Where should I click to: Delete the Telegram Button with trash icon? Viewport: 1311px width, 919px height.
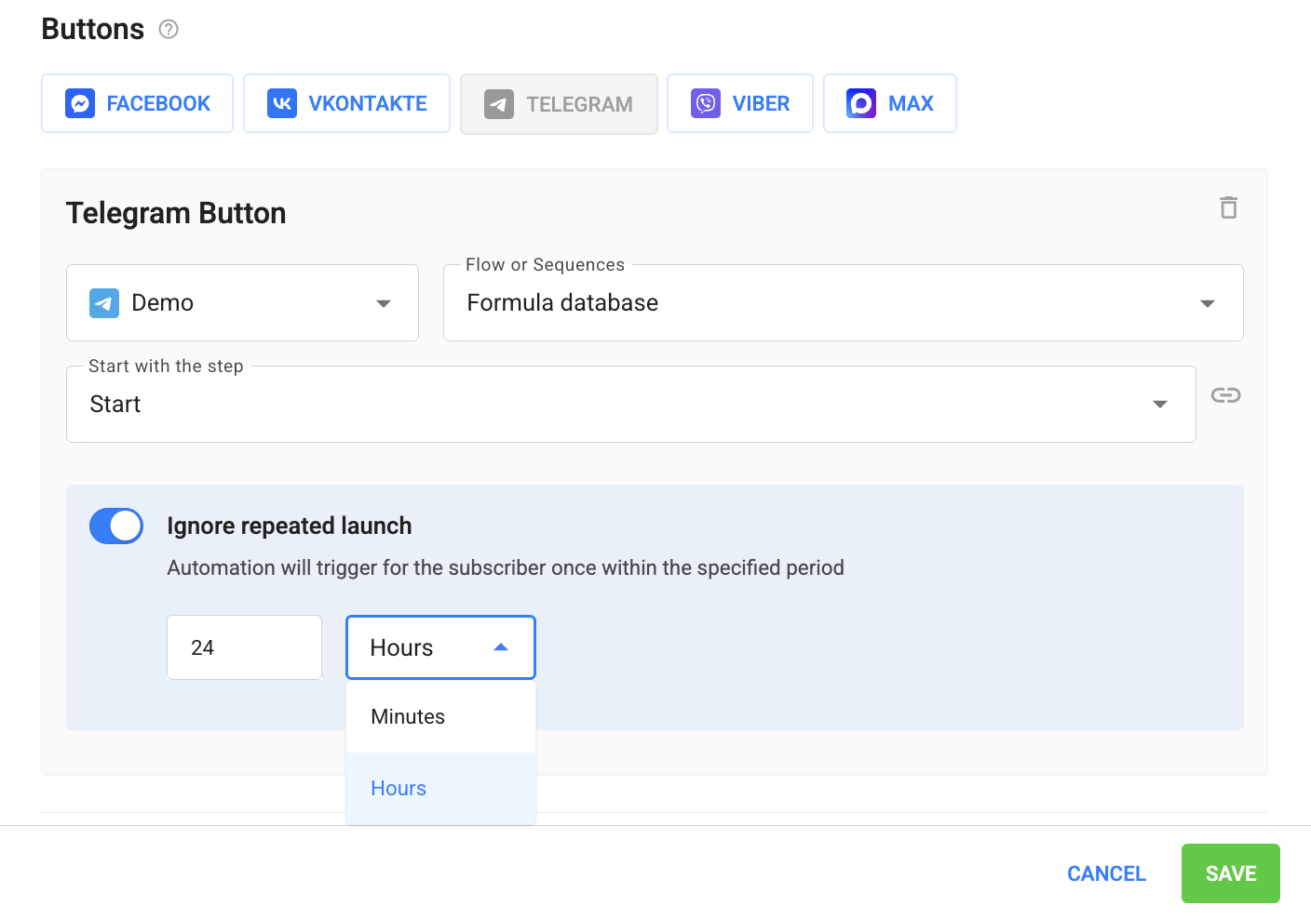point(1228,207)
